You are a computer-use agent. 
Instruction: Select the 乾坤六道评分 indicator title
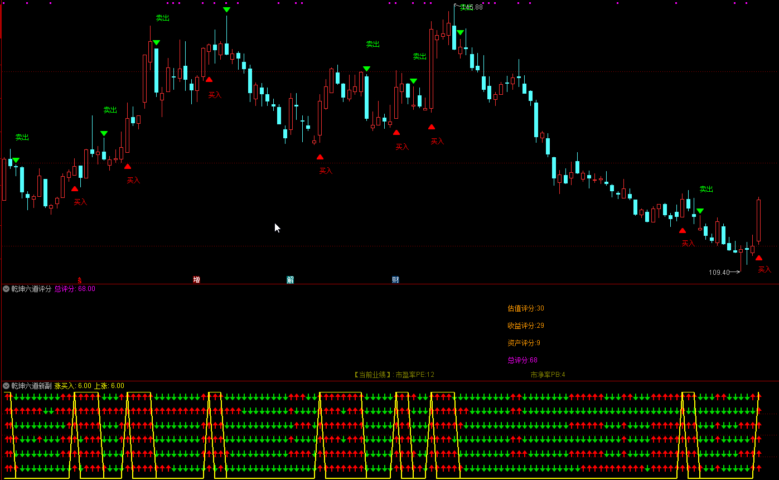pos(31,289)
